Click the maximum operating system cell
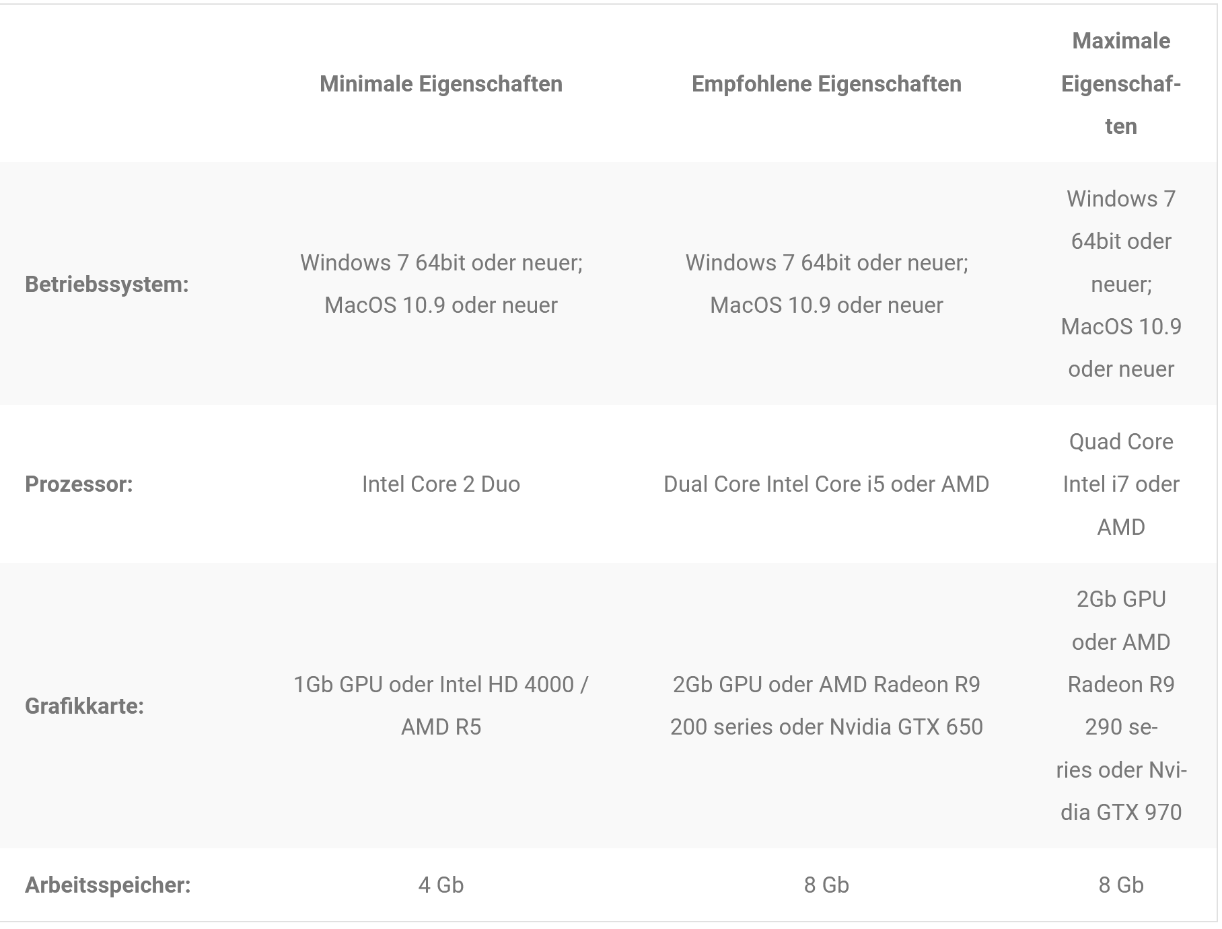Viewport: 1222px width, 929px height. tap(1120, 284)
